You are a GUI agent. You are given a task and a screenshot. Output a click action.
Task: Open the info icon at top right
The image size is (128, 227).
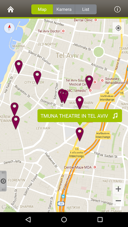pyautogui.click(x=117, y=9)
